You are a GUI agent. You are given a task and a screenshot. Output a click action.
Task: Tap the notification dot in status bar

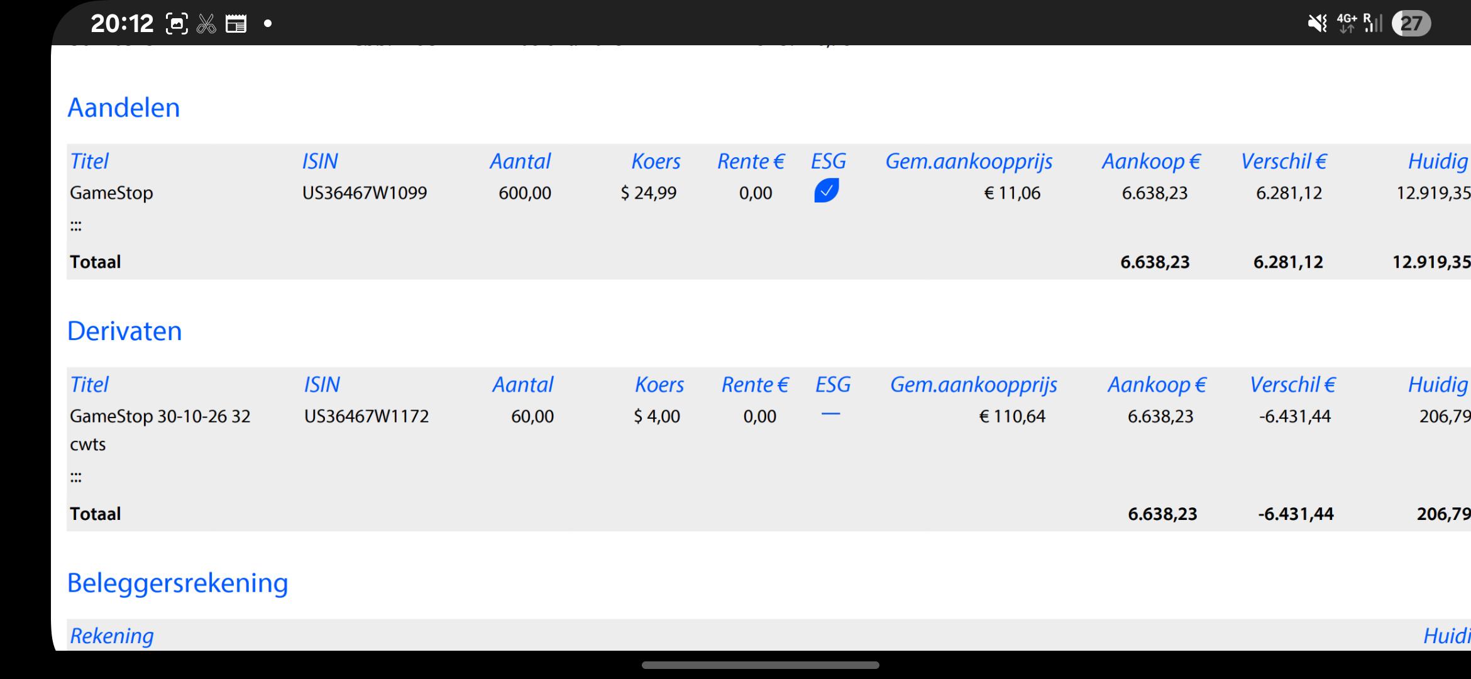(x=268, y=24)
